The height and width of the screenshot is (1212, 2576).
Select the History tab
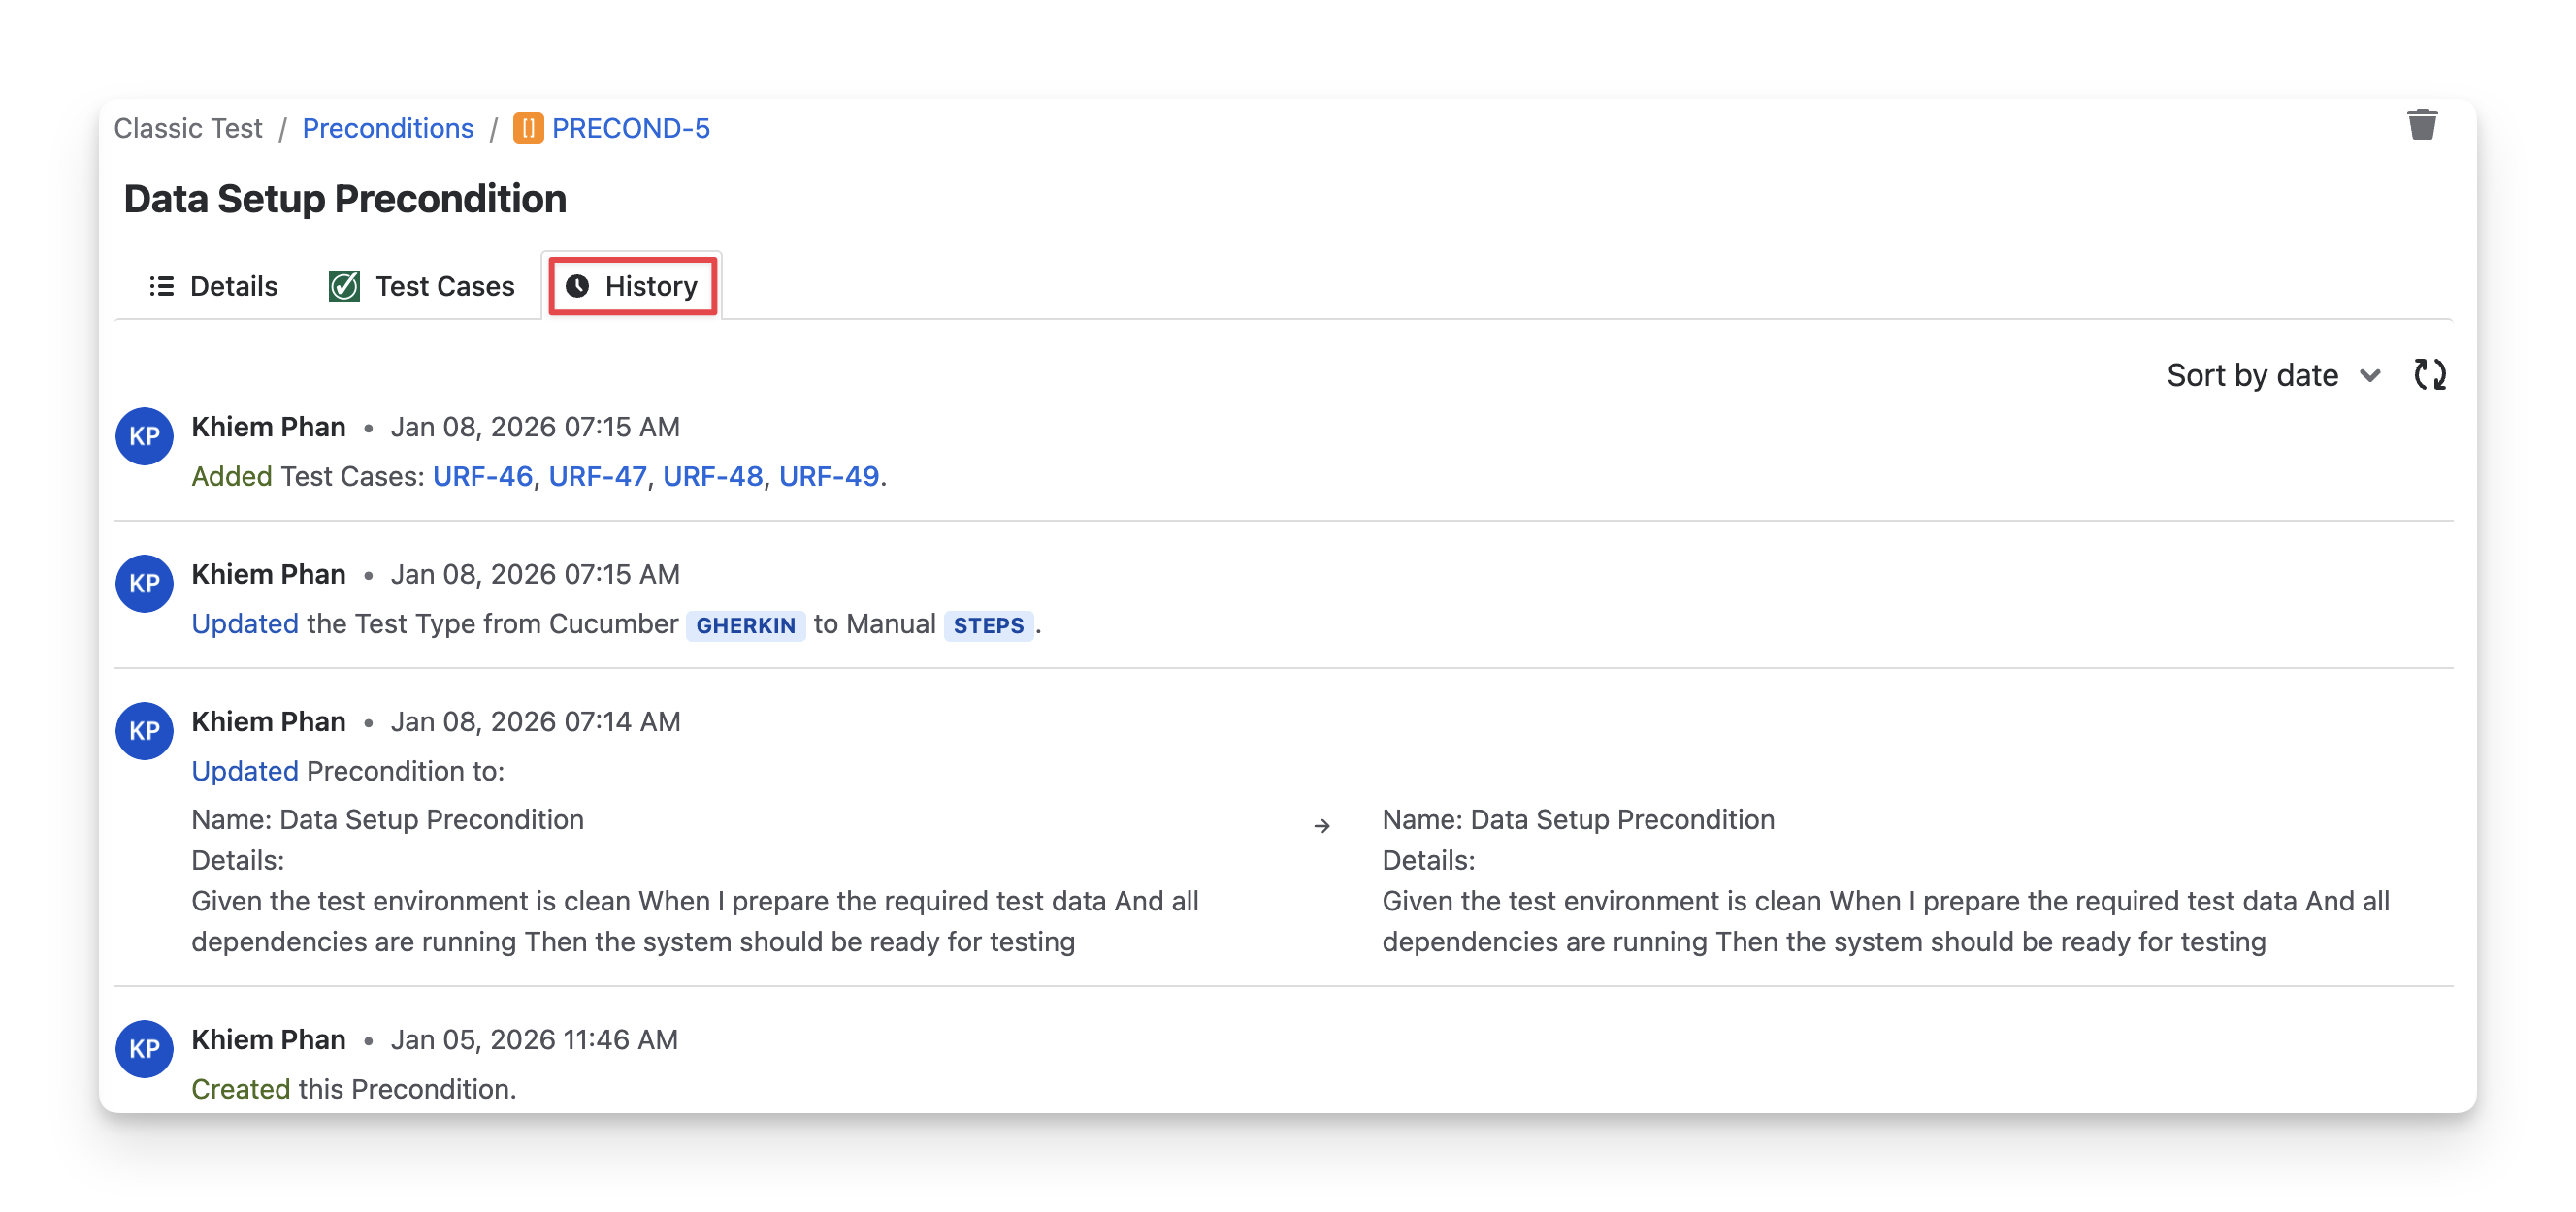tap(632, 286)
